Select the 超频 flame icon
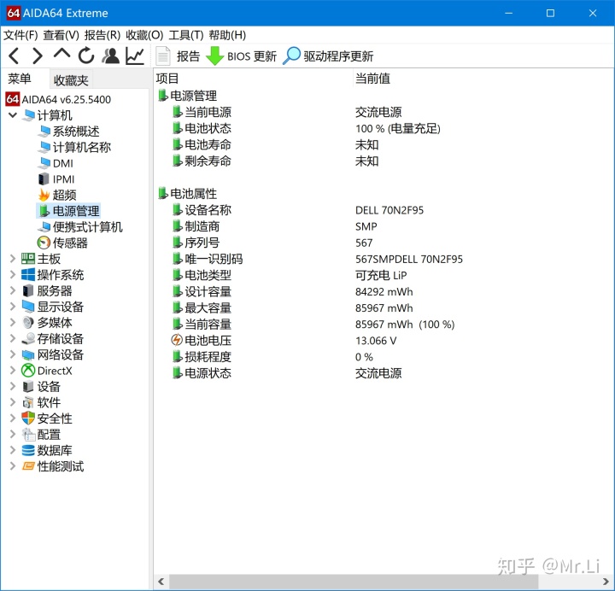This screenshot has height=591, width=615. (x=44, y=195)
